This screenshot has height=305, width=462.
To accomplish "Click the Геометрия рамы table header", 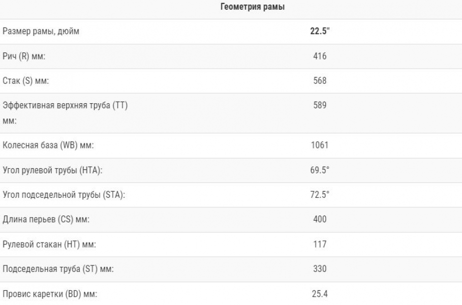I will coord(253,7).
